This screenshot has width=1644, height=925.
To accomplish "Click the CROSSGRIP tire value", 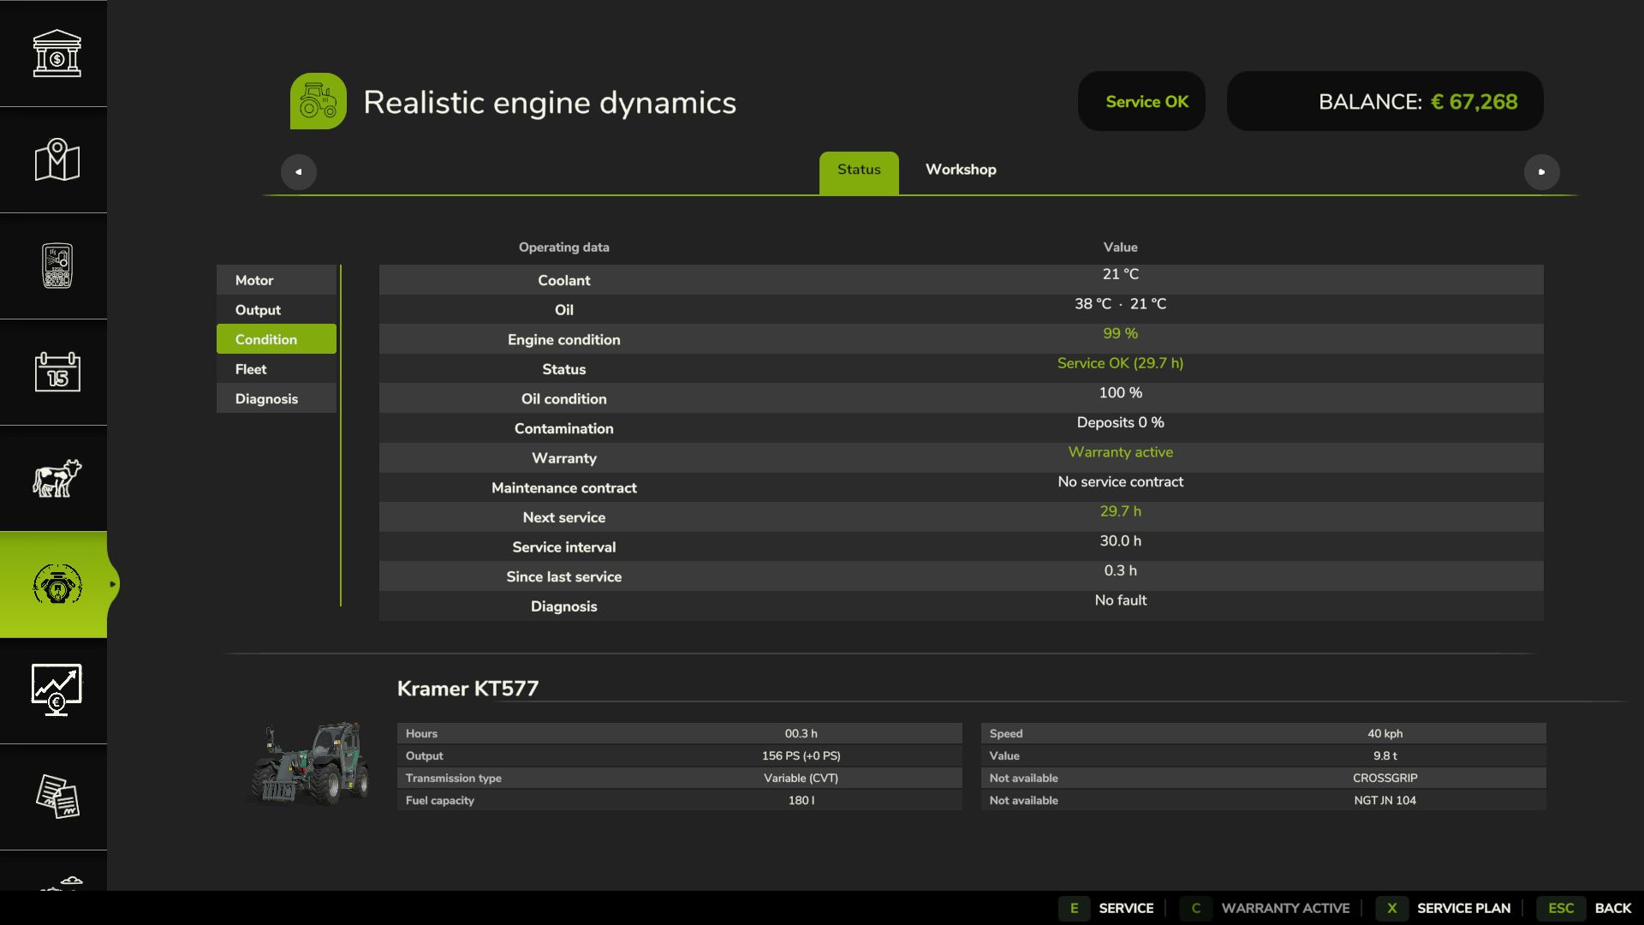I will click(1385, 778).
